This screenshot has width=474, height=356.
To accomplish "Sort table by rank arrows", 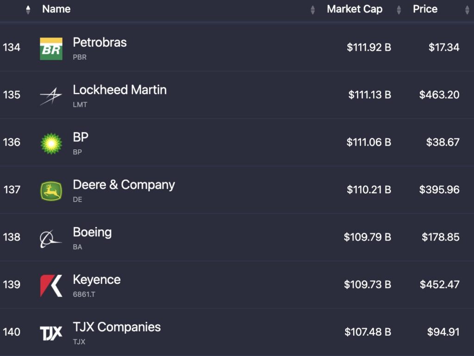I will (x=28, y=10).
